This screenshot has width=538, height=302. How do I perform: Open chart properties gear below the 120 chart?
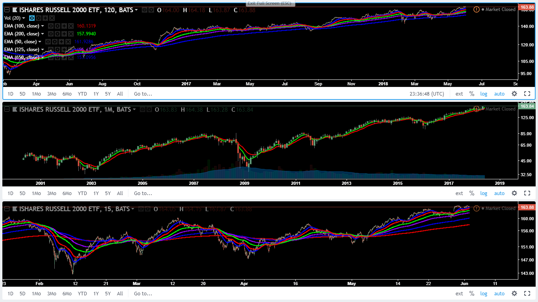(514, 94)
